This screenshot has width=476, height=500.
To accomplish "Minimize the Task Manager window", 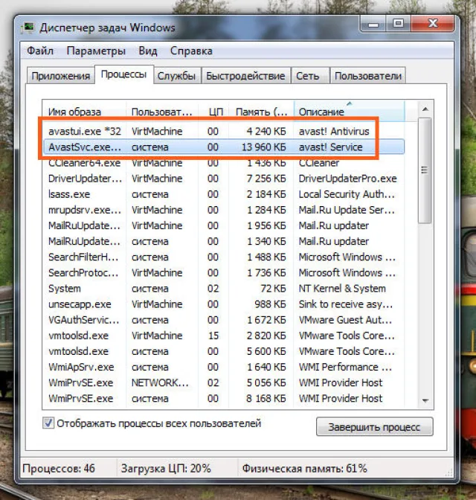I will pyautogui.click(x=373, y=24).
